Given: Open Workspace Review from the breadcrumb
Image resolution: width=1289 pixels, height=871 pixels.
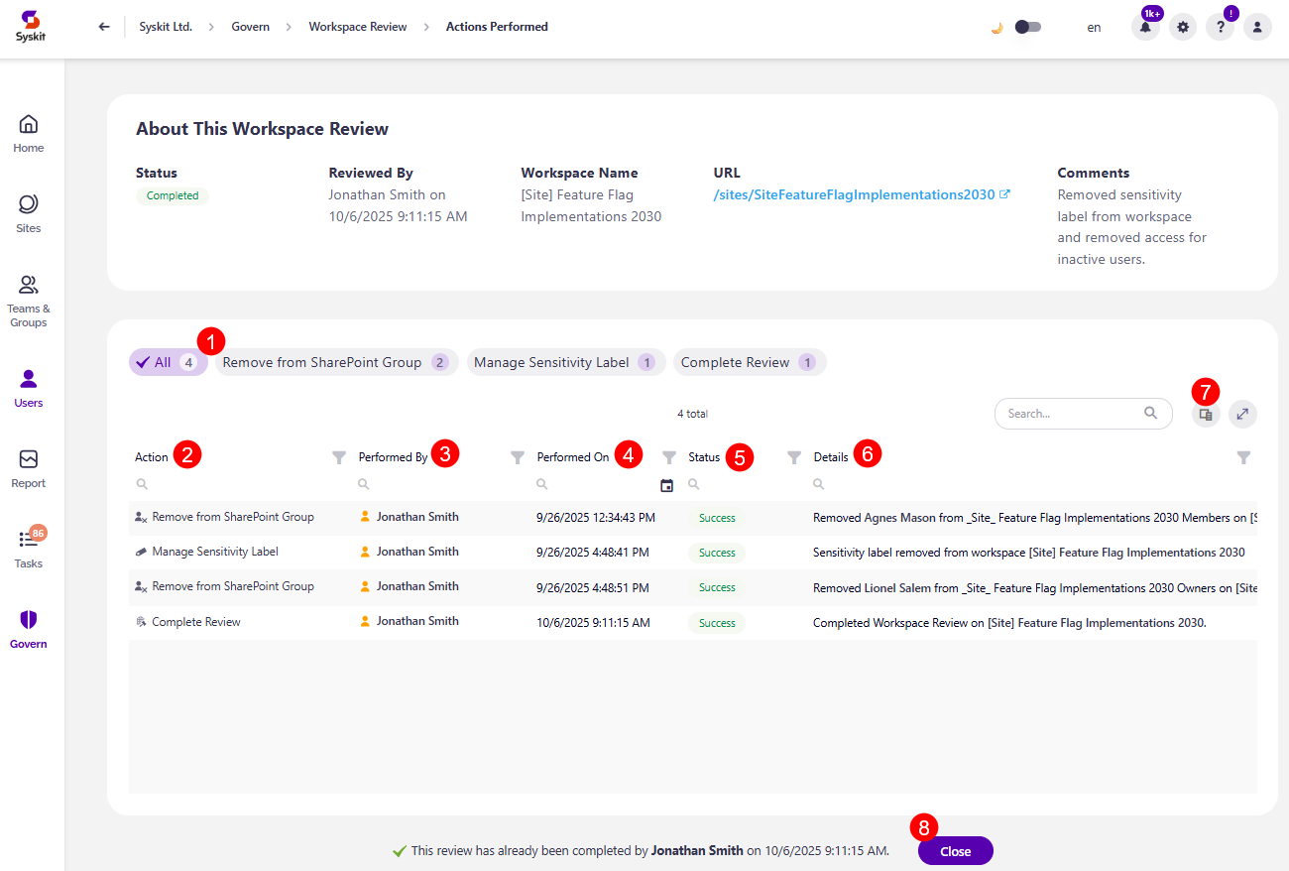Looking at the screenshot, I should tap(358, 27).
